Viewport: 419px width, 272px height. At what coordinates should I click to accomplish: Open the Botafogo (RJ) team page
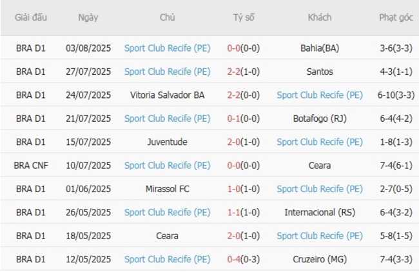[x=320, y=118]
